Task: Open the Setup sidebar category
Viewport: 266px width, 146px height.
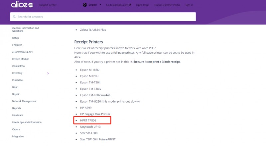Action: [x=16, y=38]
